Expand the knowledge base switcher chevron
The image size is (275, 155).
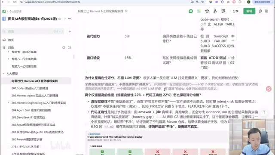(65, 19)
